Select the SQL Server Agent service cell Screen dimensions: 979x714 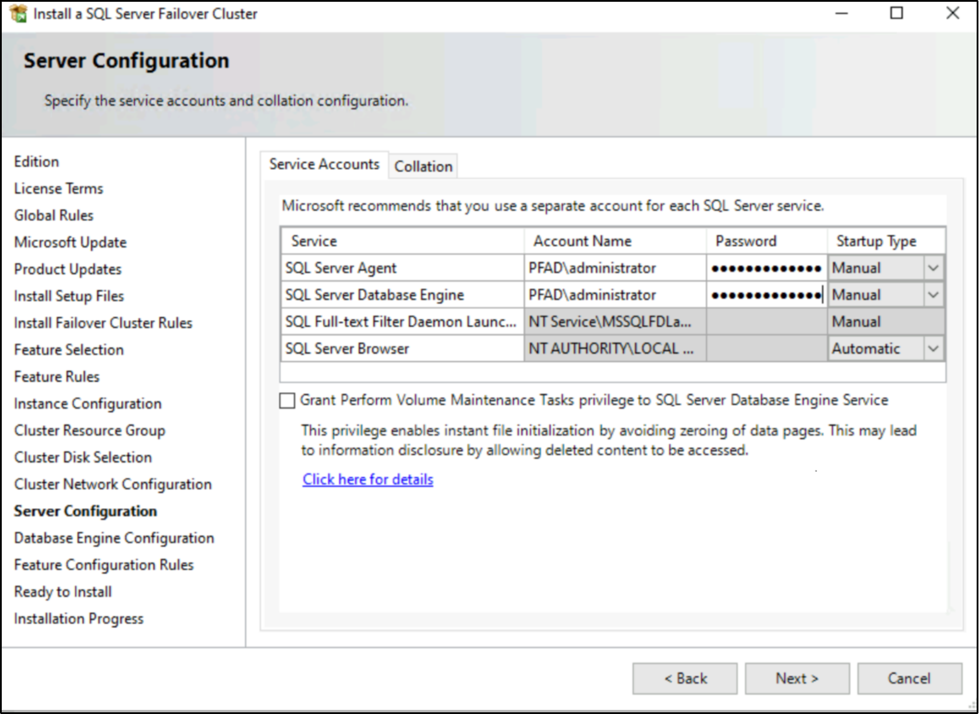tap(402, 268)
